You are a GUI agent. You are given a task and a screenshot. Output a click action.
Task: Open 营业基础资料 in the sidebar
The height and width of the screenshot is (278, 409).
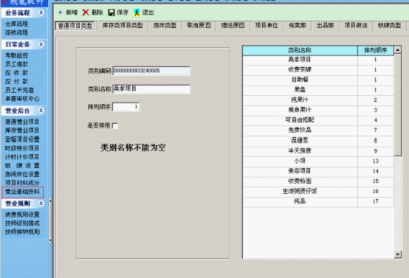point(22,192)
